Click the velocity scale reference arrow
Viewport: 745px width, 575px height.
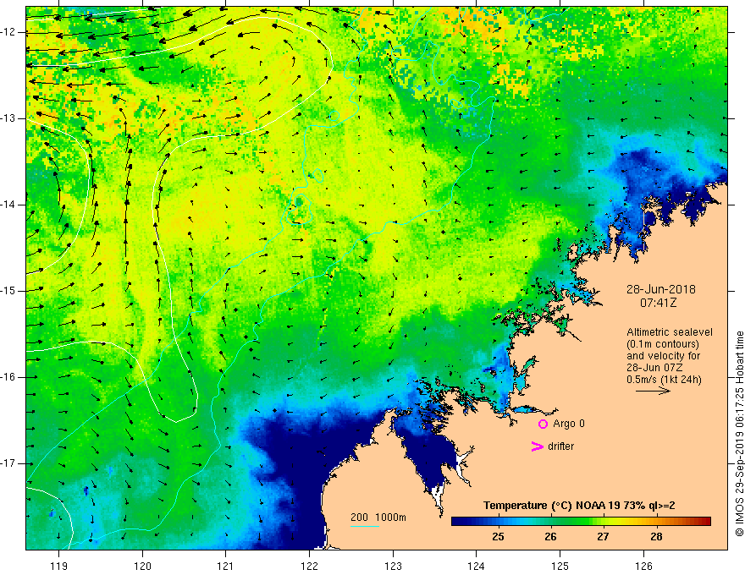pyautogui.click(x=653, y=391)
